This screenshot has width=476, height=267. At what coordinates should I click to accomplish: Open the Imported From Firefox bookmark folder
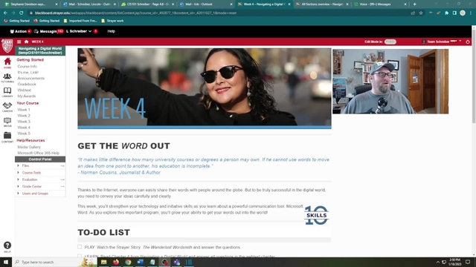pos(80,21)
